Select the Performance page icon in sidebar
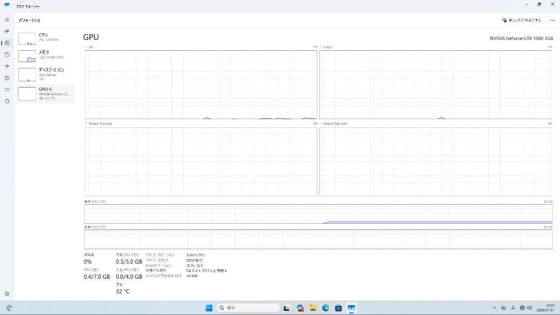560x315 pixels. coord(7,43)
